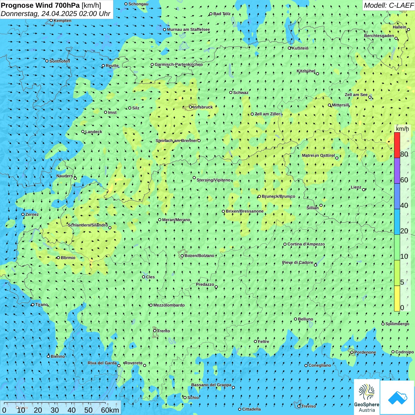Click the Bozen/Bolzano city marker
Screen dimensions: 415x415
pyautogui.click(x=182, y=256)
